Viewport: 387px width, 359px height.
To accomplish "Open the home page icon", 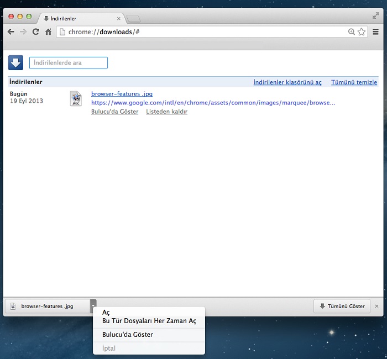I will point(48,31).
